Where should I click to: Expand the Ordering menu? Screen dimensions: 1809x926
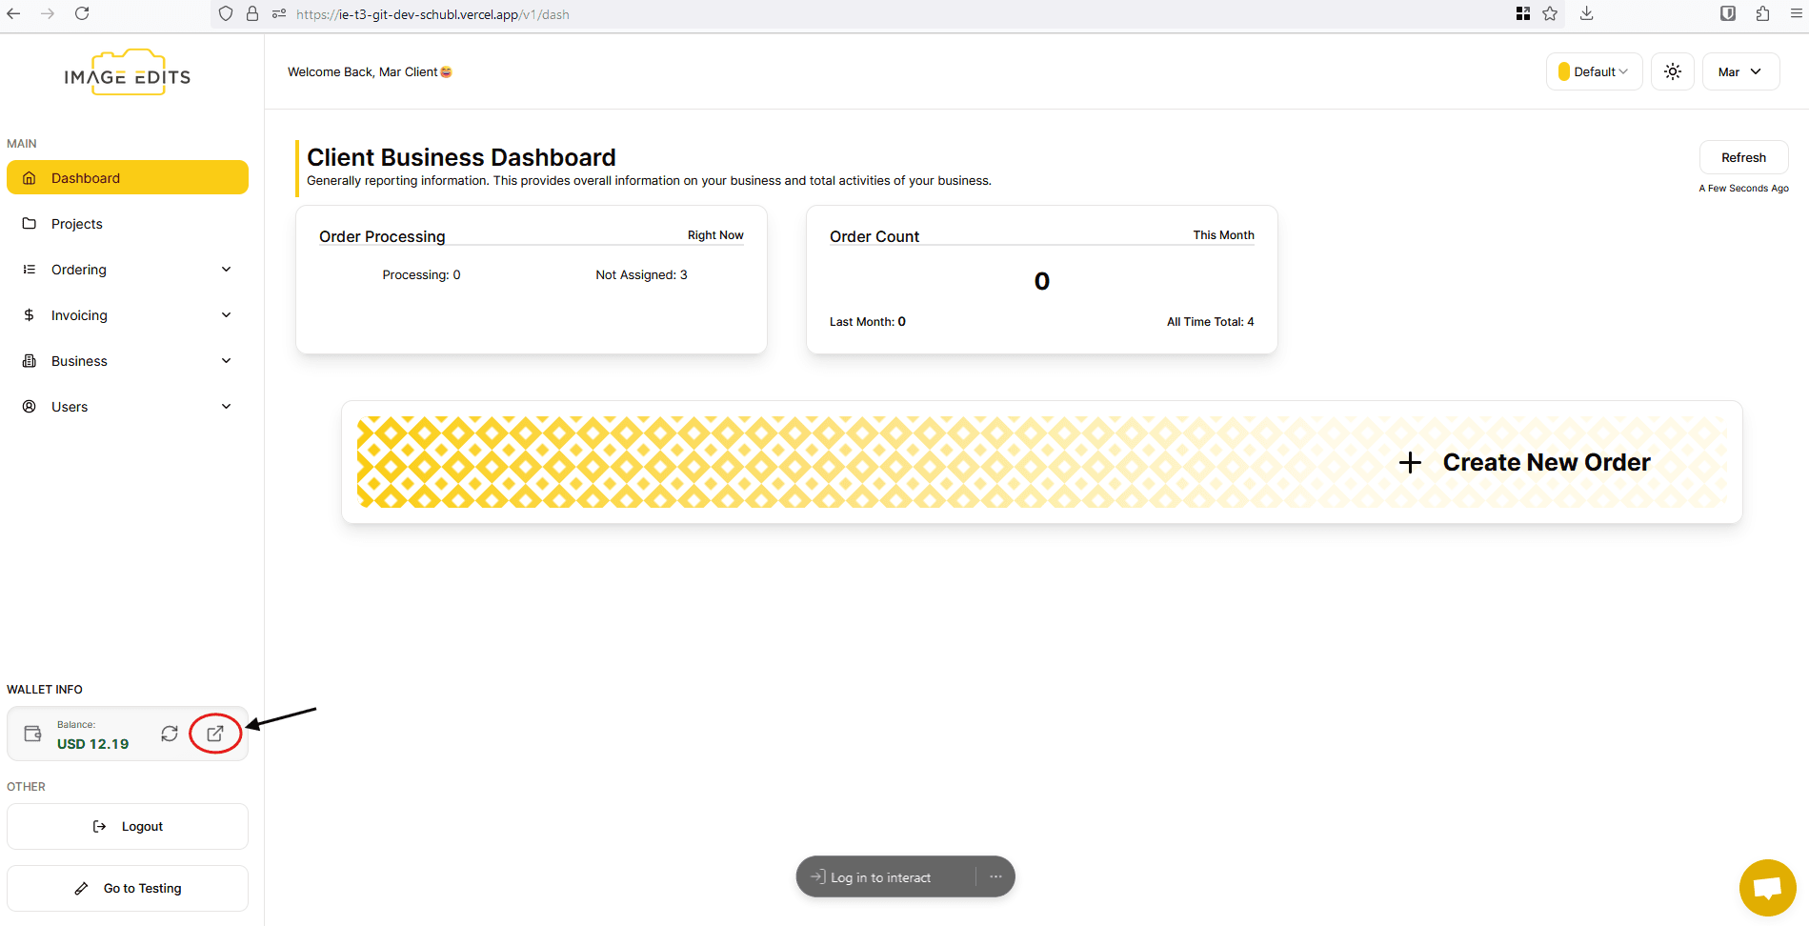pos(128,270)
